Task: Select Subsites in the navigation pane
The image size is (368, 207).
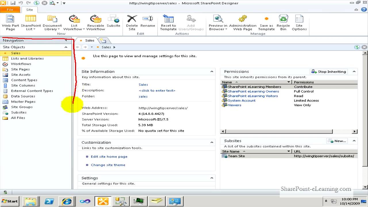Action: pos(19,112)
